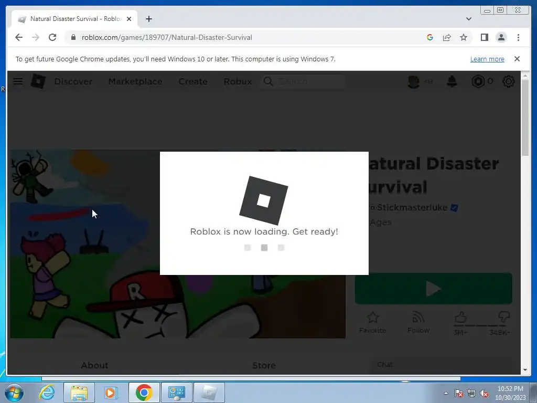Dismiss the Chrome update notice

coord(517,59)
